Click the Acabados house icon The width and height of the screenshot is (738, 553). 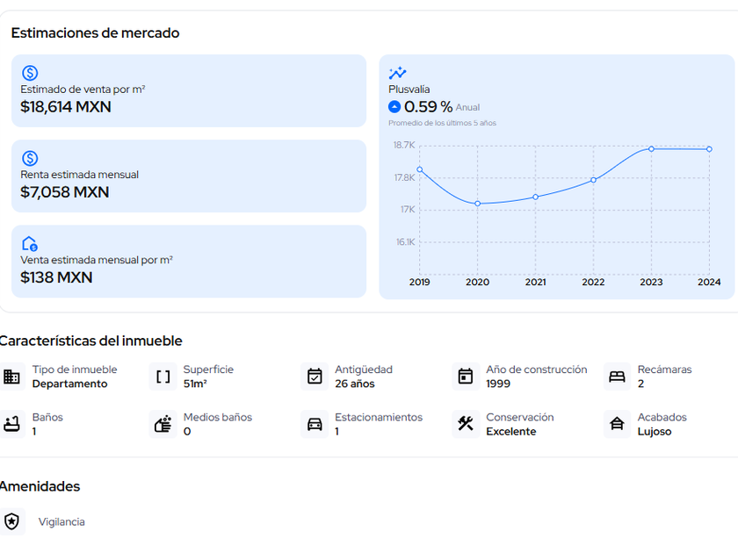point(617,424)
